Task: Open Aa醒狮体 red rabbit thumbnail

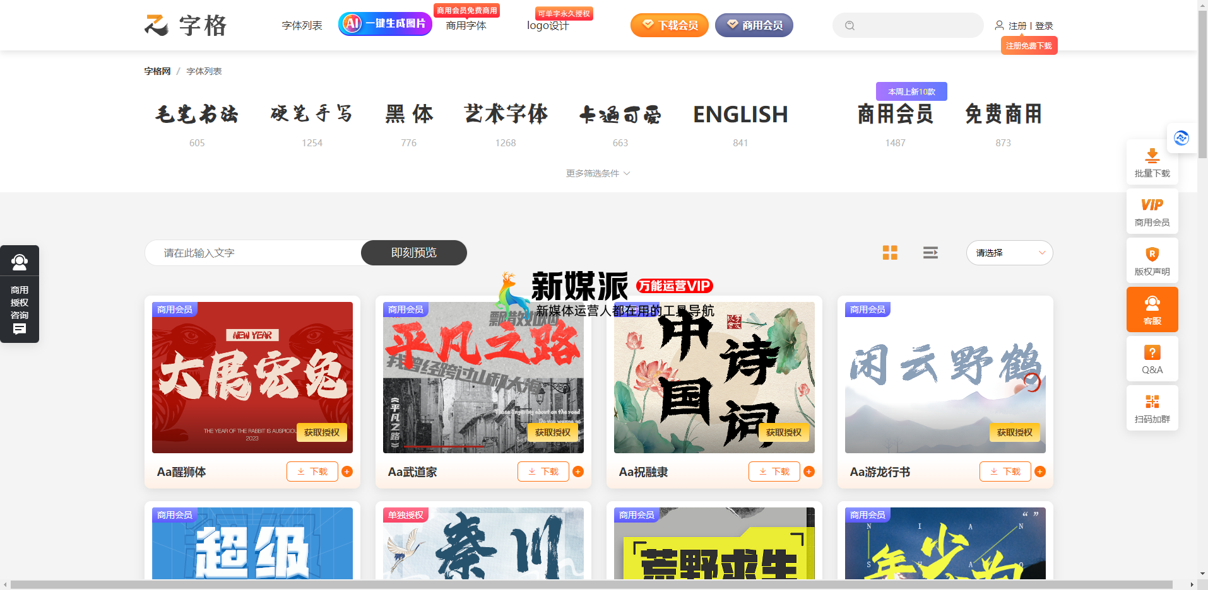Action: [252, 378]
